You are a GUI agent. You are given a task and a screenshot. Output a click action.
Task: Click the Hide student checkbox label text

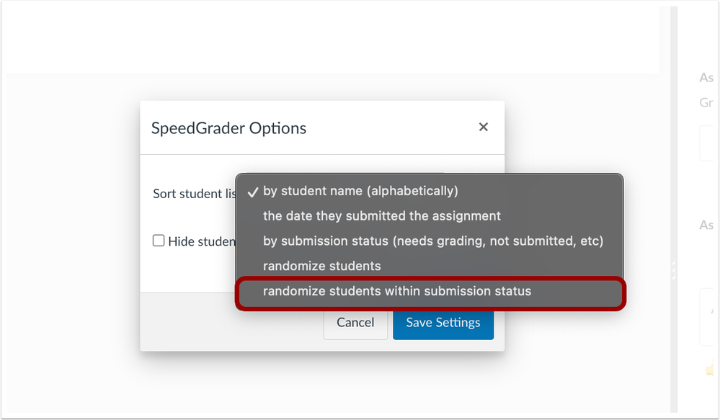202,241
